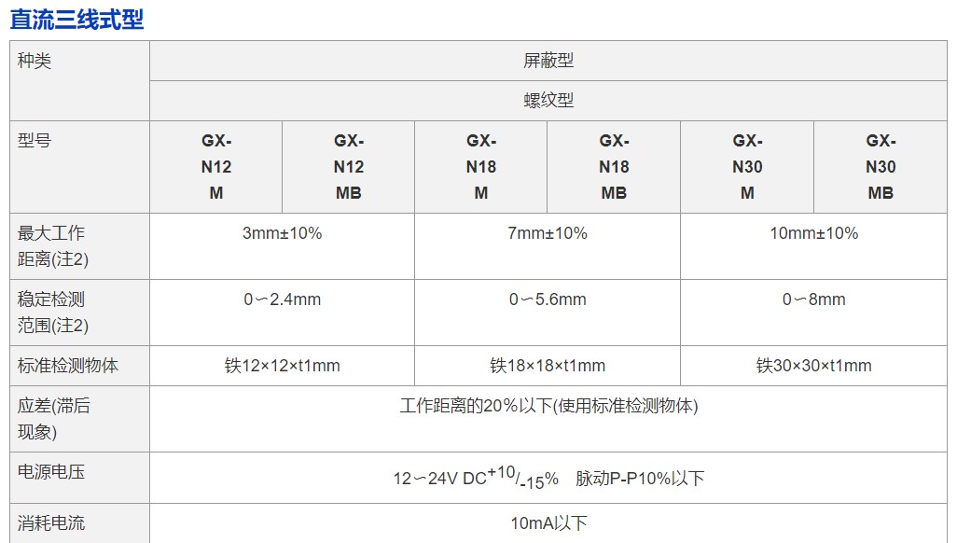957x543 pixels.
Task: Click the 直流三线式型 section heading
Action: pyautogui.click(x=77, y=20)
